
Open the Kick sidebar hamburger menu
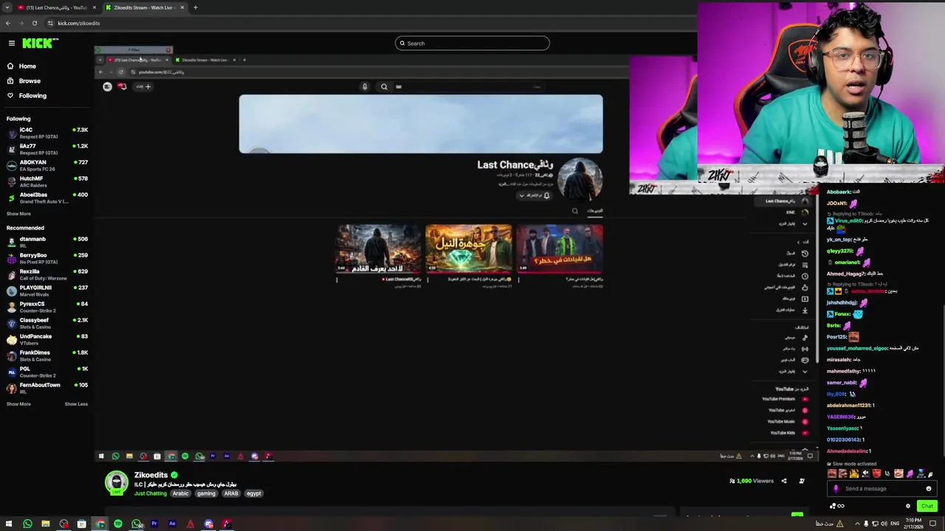pos(12,44)
